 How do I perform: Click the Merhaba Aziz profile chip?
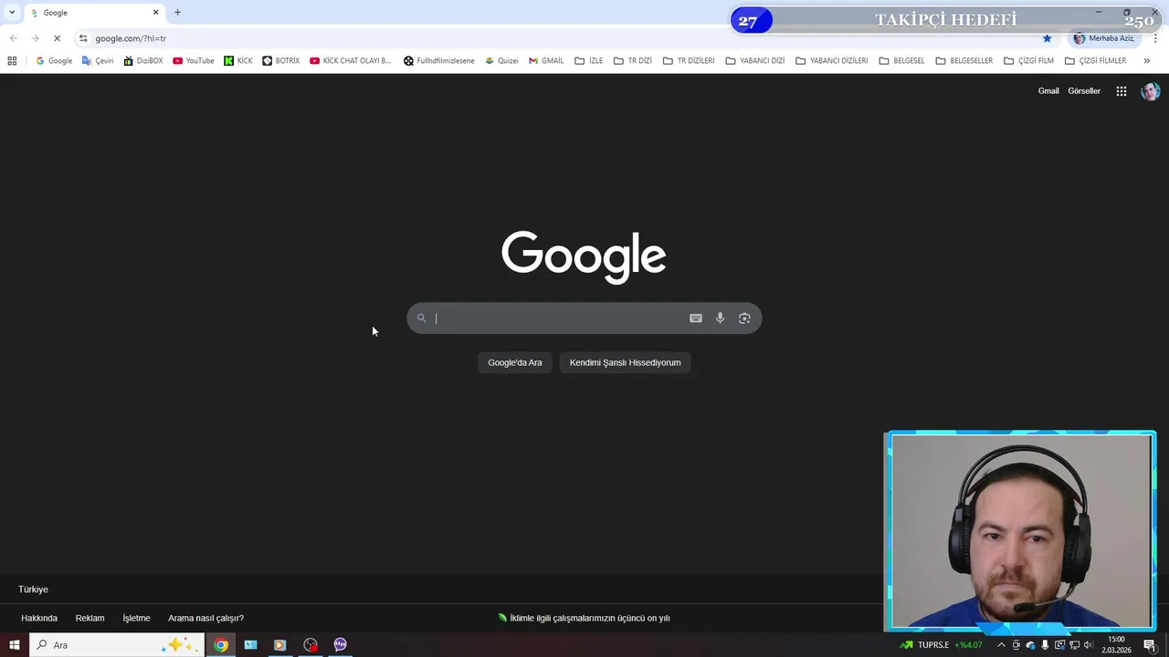[1104, 38]
